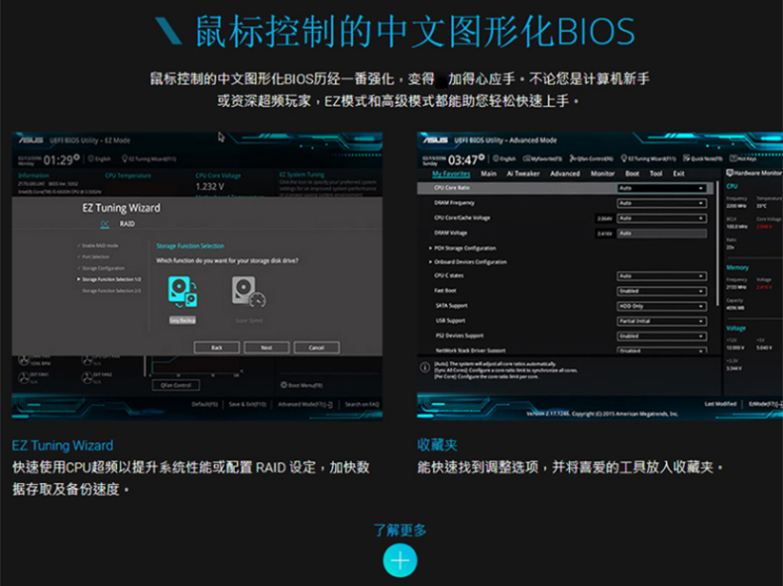
Task: Switch to the Ai Tweaker tab
Action: pyautogui.click(x=523, y=173)
